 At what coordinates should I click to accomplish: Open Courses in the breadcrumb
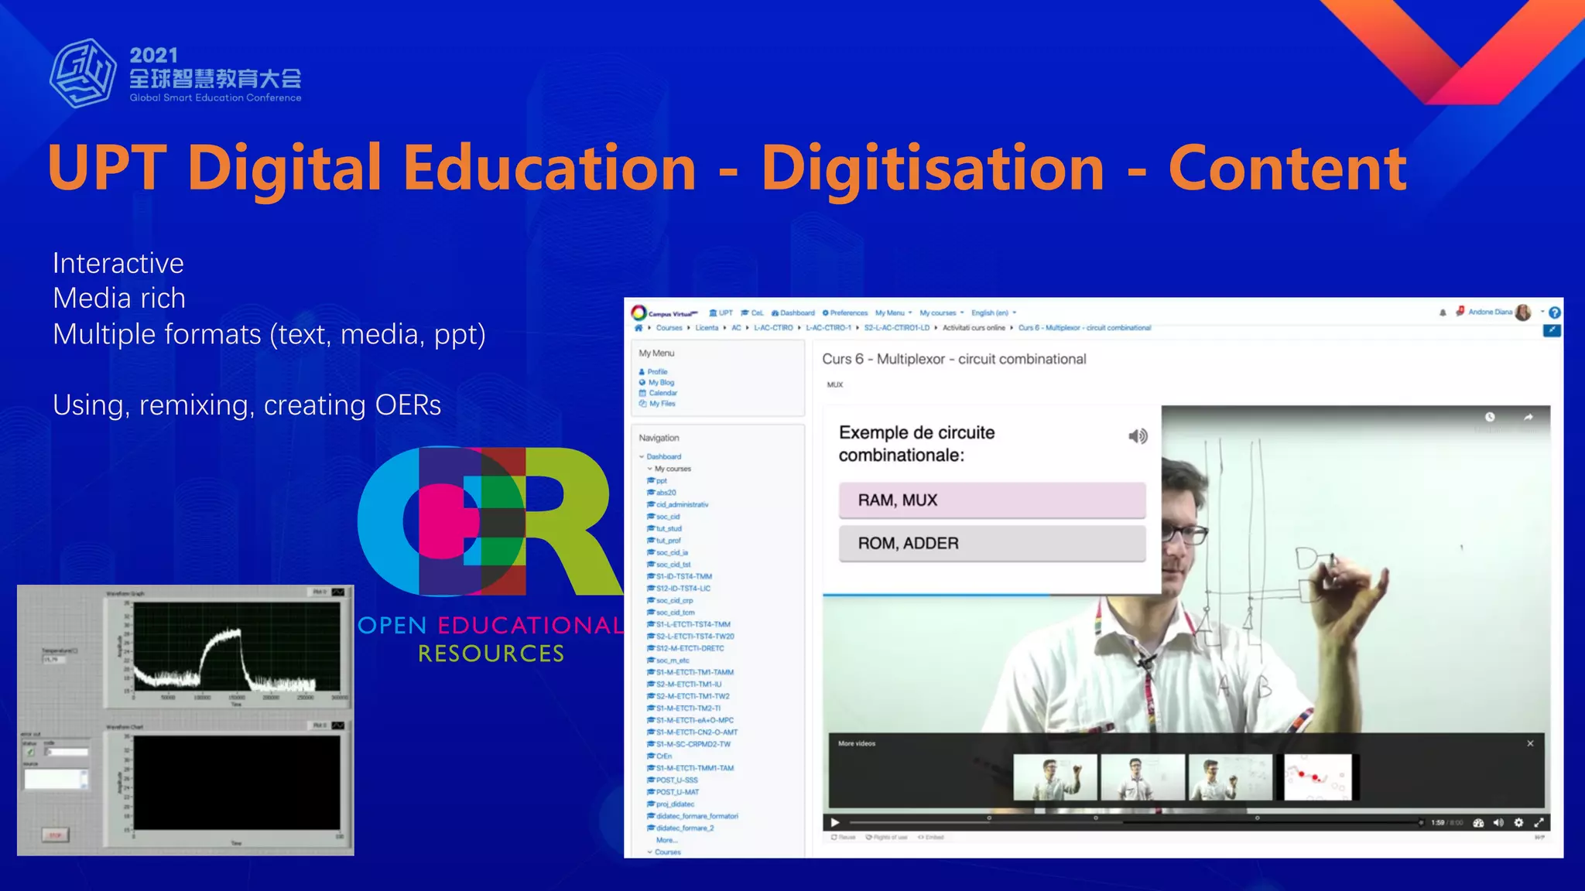tap(669, 328)
